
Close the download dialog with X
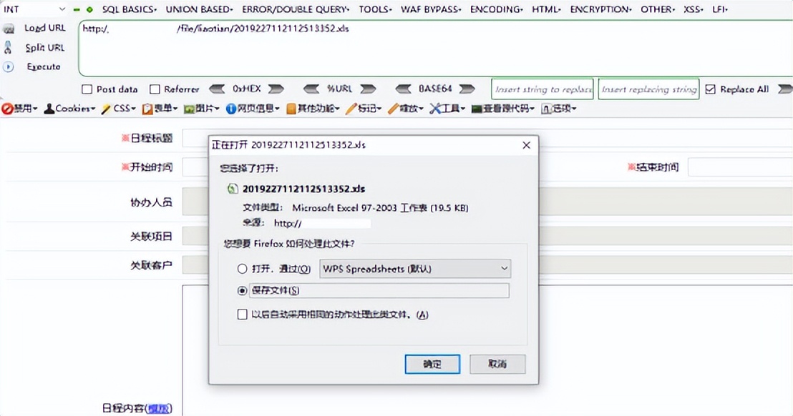pyautogui.click(x=527, y=145)
